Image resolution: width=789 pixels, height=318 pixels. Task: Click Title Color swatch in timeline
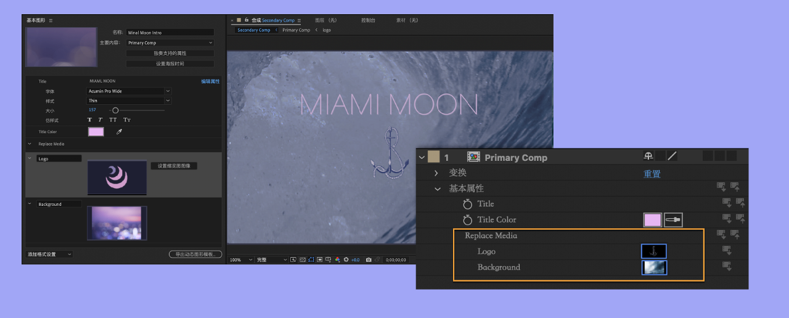tap(653, 220)
